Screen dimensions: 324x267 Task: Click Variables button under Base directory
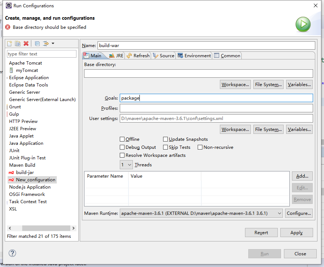299,85
